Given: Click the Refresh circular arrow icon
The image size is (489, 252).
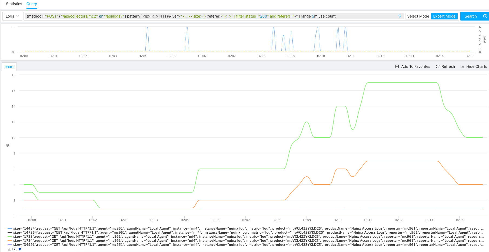Looking at the screenshot, I should [x=437, y=66].
